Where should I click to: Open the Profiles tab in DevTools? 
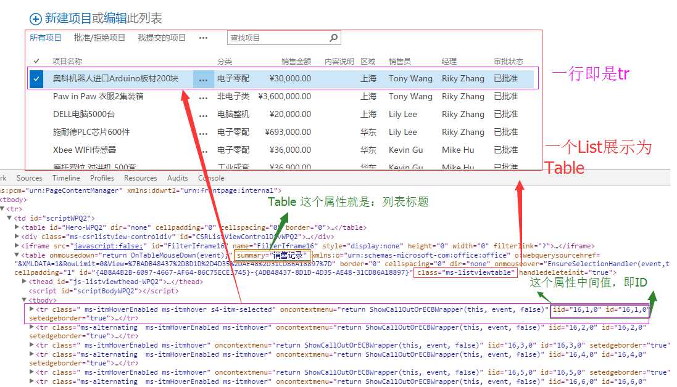(x=102, y=178)
